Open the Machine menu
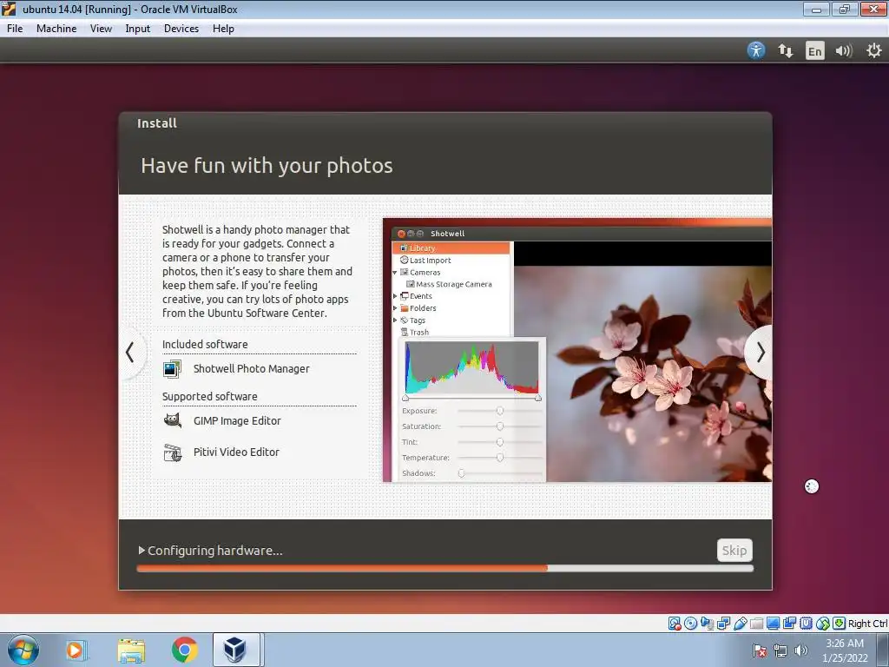 [x=56, y=29]
